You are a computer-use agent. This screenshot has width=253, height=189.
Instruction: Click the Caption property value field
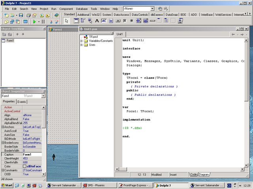click(x=32, y=154)
